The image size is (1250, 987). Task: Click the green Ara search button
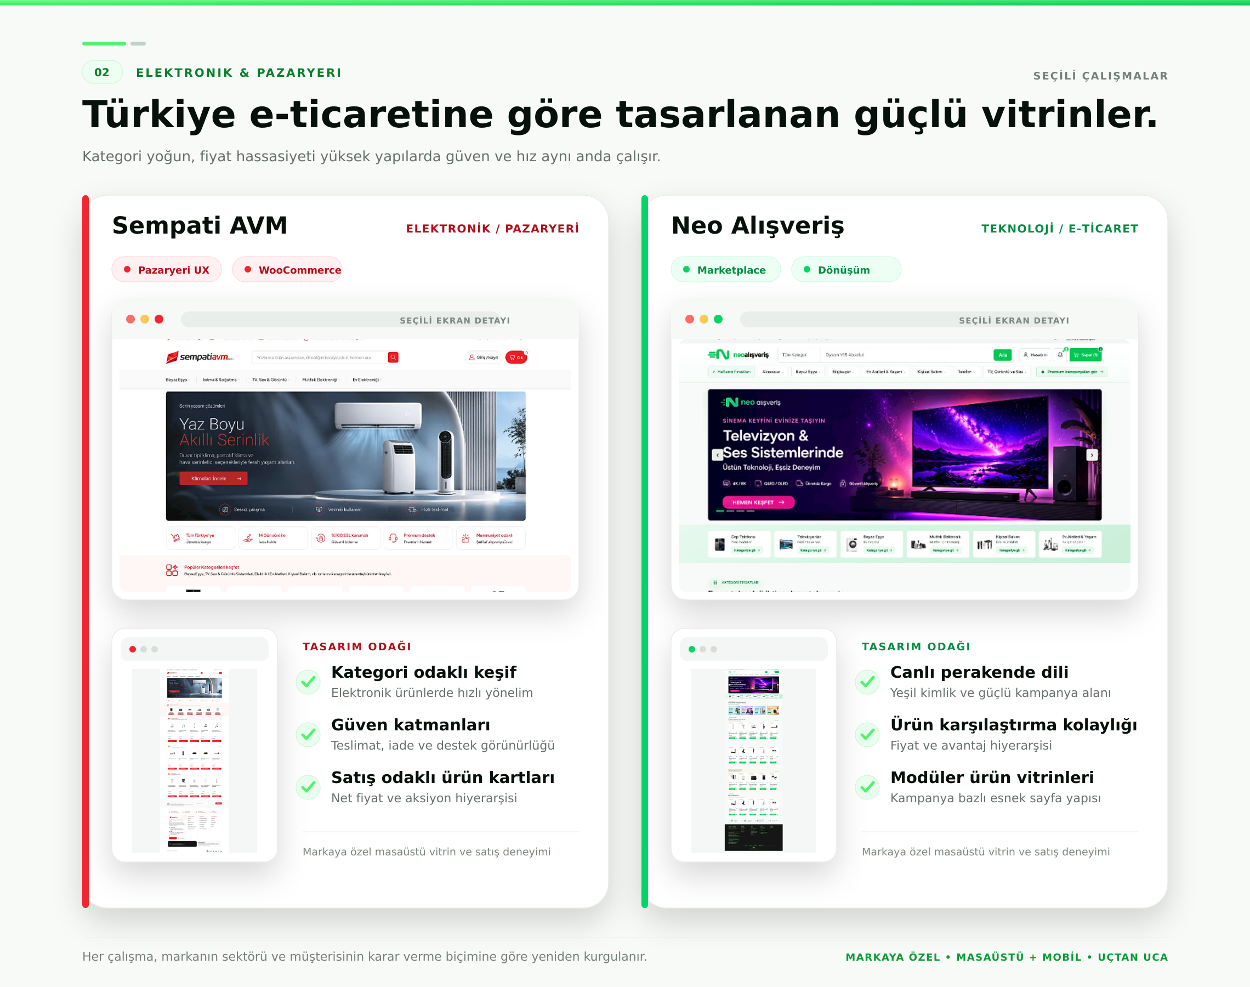coord(1002,355)
